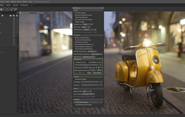This screenshot has width=185, height=117.
Task: Open the Texture menu
Action: tap(7, 2)
